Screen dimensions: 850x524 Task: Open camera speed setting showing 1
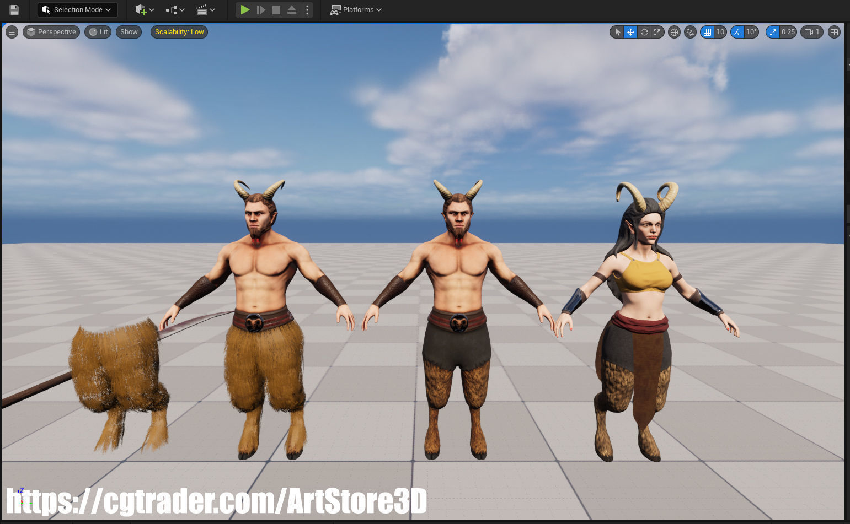tap(812, 32)
